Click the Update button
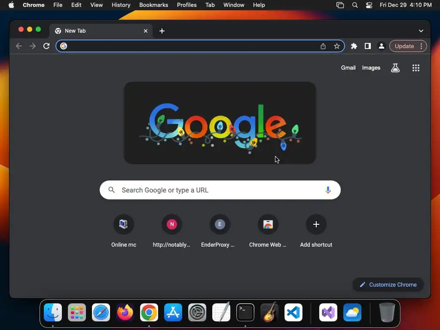This screenshot has width=440, height=330. (404, 46)
